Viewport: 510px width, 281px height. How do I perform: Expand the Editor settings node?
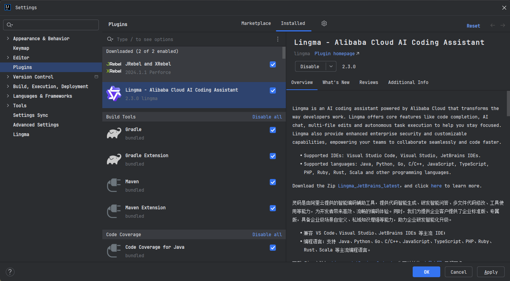pyautogui.click(x=8, y=58)
